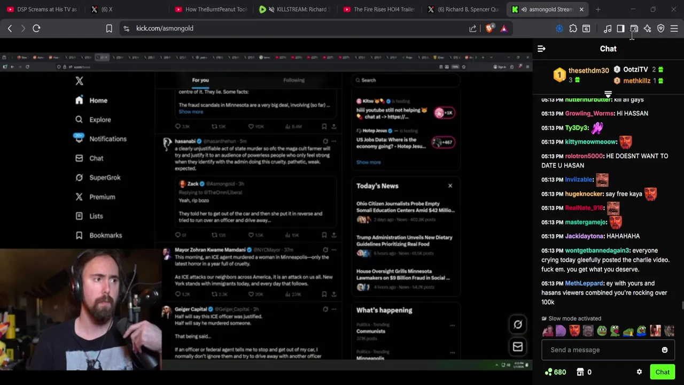Open Leo AI sparkle icon

647,28
